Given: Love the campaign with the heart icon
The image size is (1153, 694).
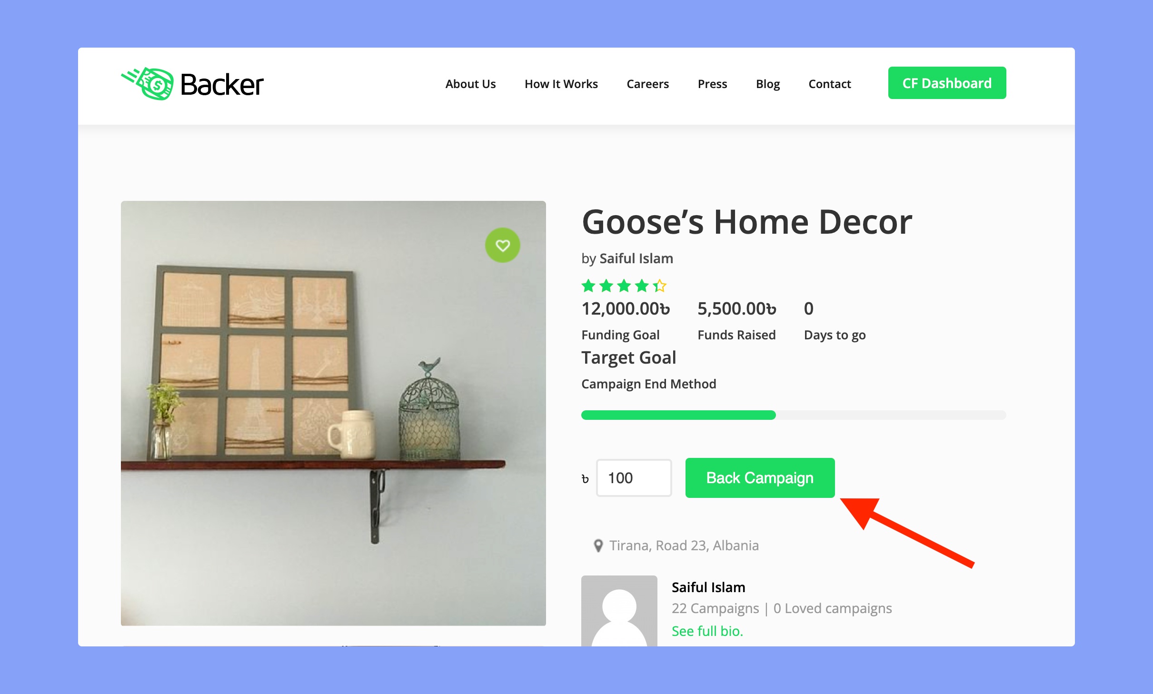Looking at the screenshot, I should pyautogui.click(x=503, y=245).
